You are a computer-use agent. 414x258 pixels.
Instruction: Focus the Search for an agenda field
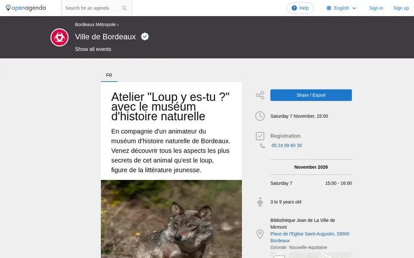tap(93, 8)
